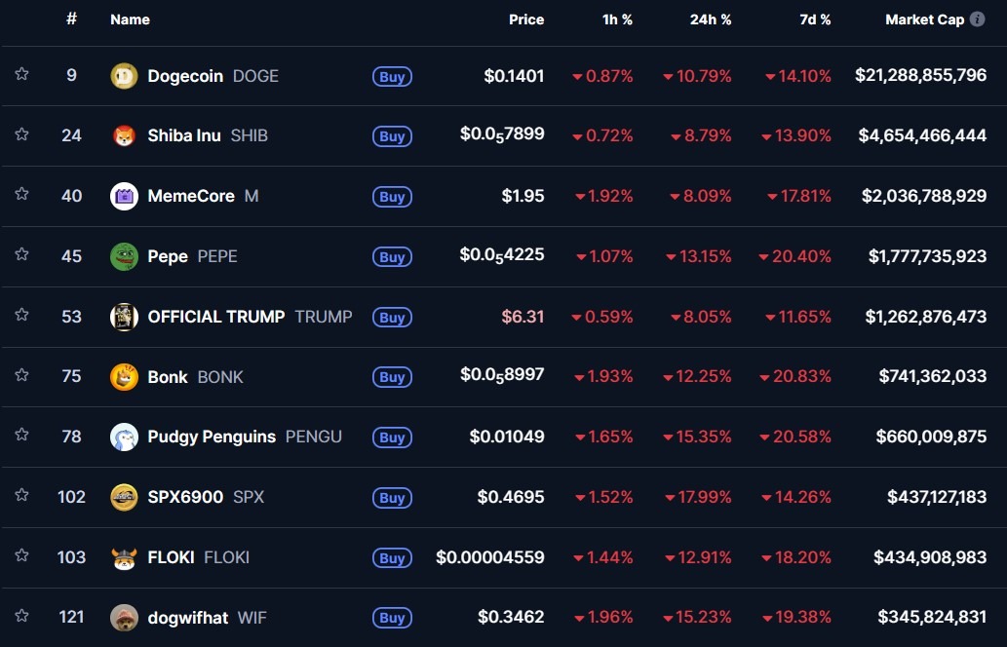Viewport: 1007px width, 647px height.
Task: Sort the table by Price column
Action: pyautogui.click(x=525, y=19)
